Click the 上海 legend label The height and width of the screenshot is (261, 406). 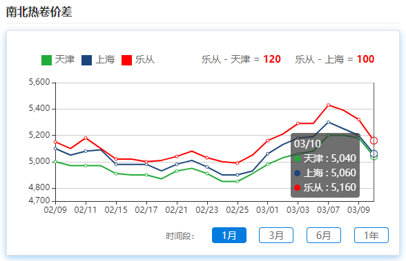(x=105, y=60)
